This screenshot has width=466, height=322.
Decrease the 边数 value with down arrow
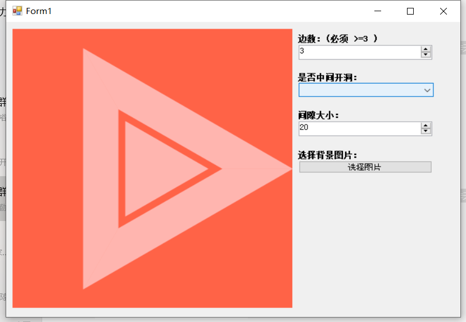(x=426, y=55)
